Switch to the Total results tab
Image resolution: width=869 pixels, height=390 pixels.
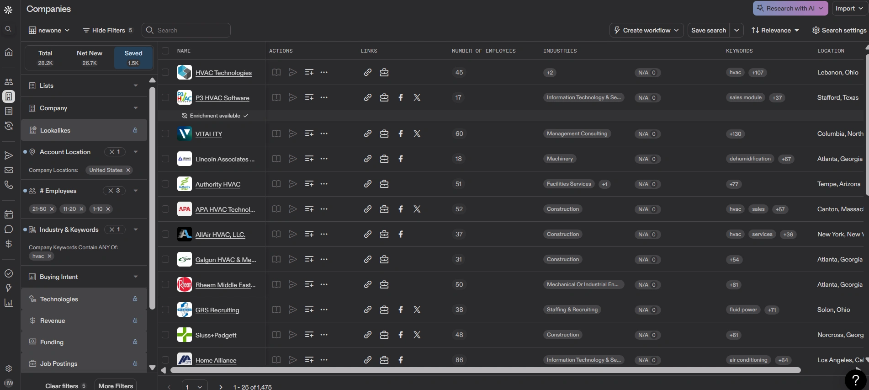coord(45,58)
